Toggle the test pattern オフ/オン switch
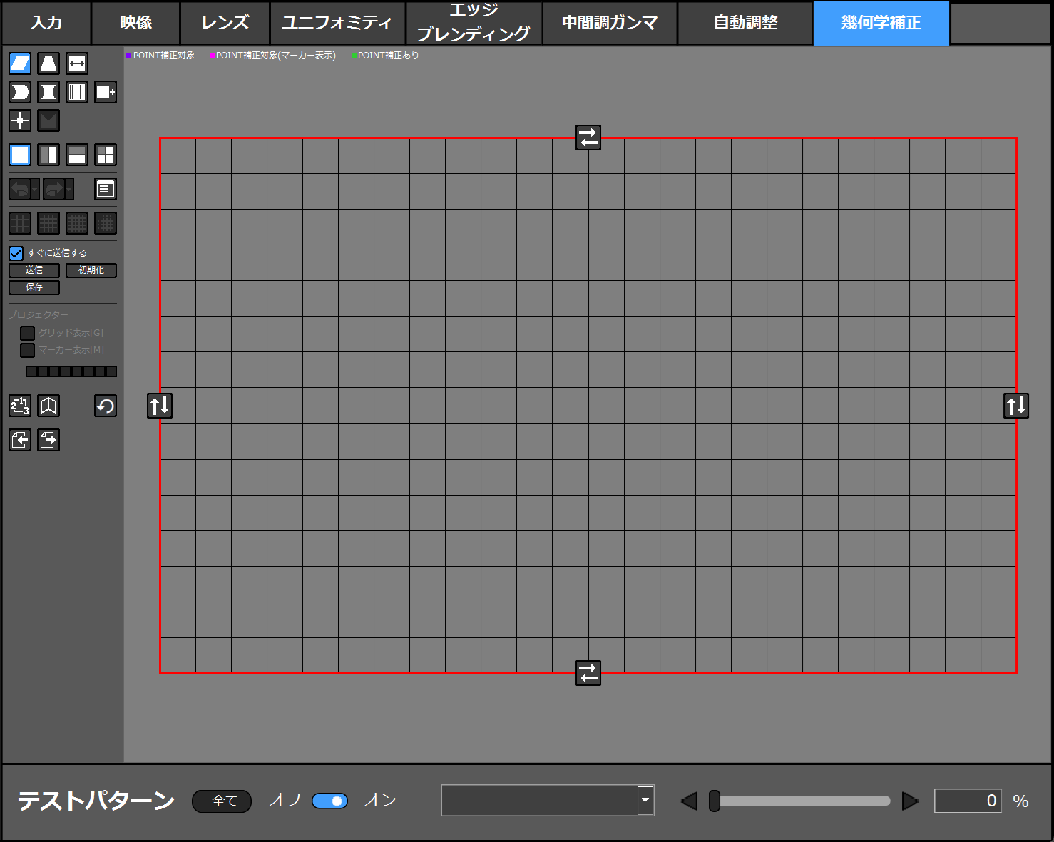Image resolution: width=1054 pixels, height=842 pixels. point(329,801)
